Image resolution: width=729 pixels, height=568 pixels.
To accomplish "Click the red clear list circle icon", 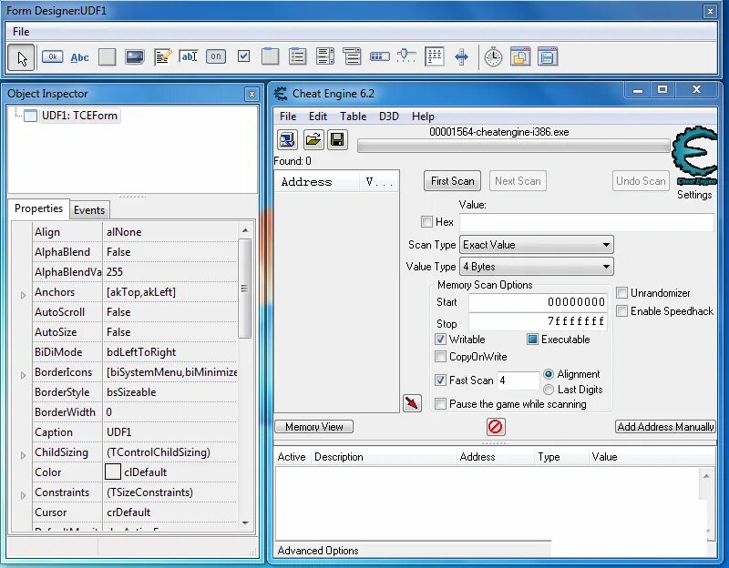I will tap(496, 426).
